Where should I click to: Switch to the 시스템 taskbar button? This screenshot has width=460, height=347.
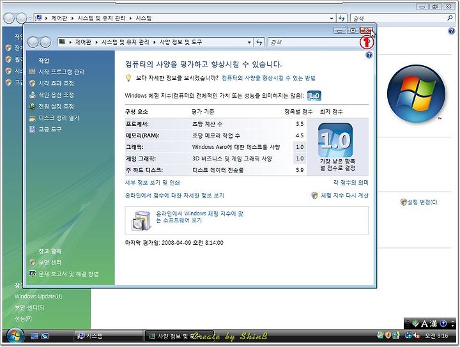(x=107, y=336)
